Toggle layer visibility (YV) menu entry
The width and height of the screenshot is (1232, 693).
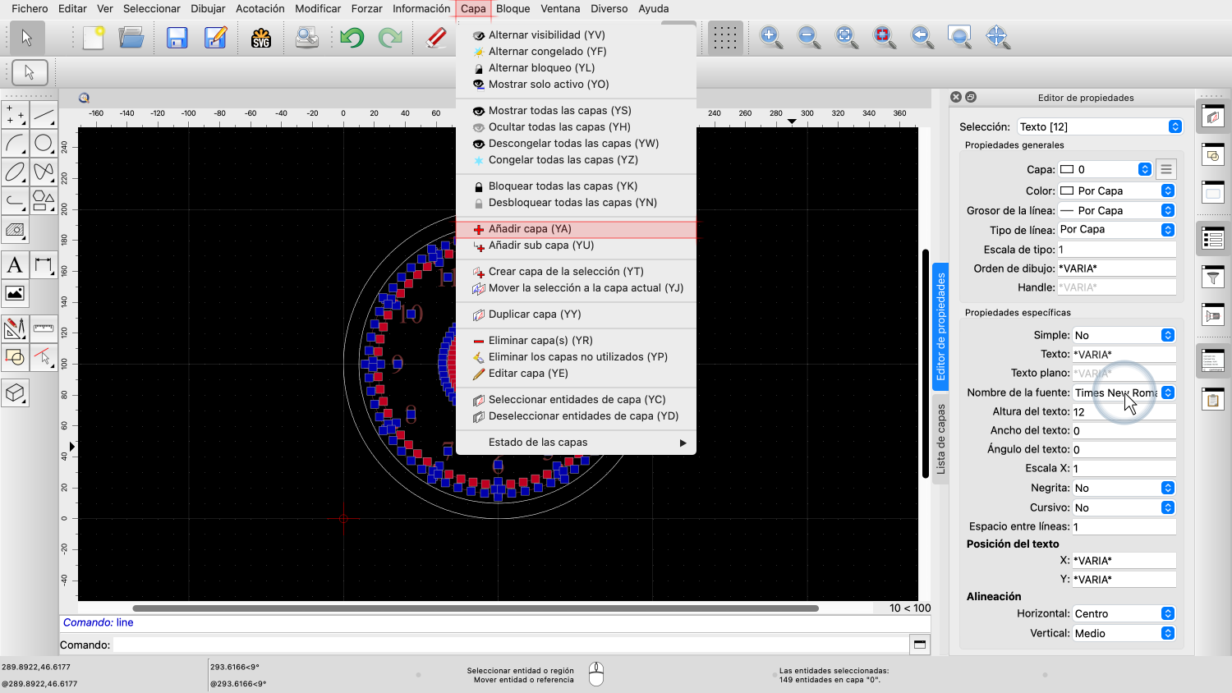click(x=546, y=35)
